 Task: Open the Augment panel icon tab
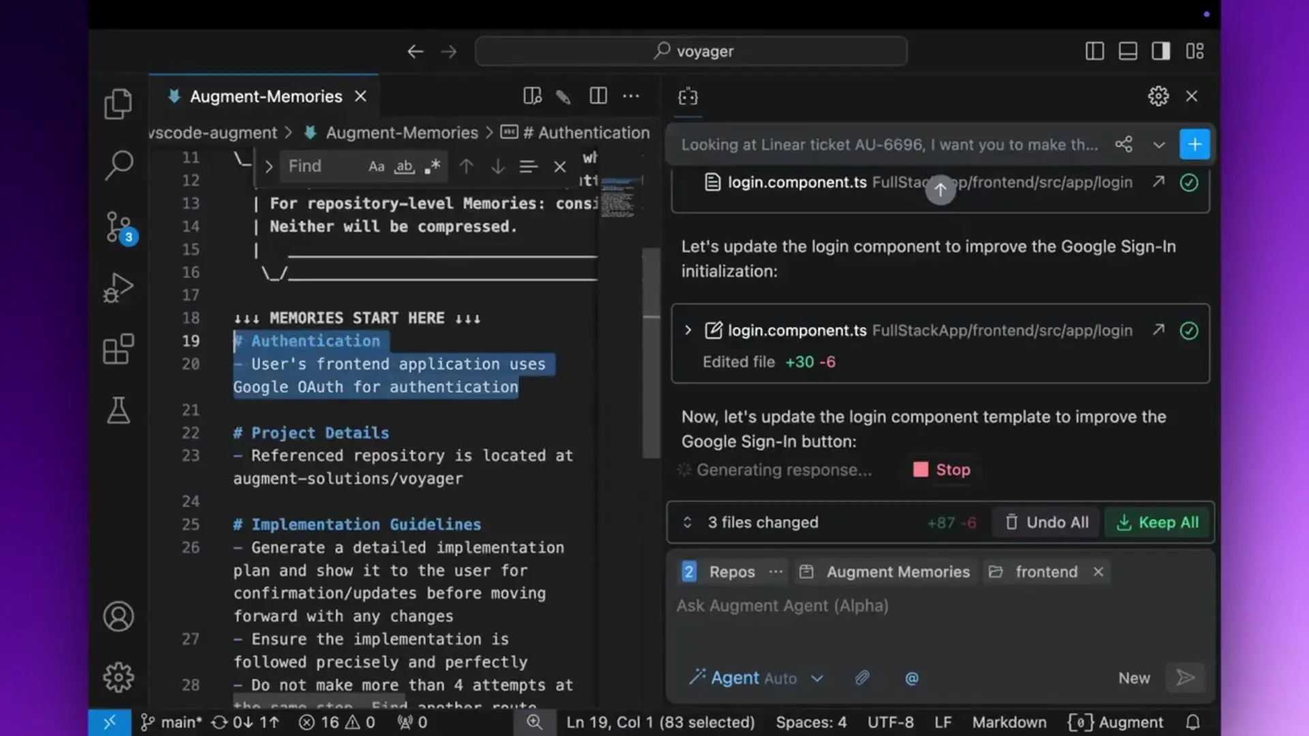[x=688, y=96]
